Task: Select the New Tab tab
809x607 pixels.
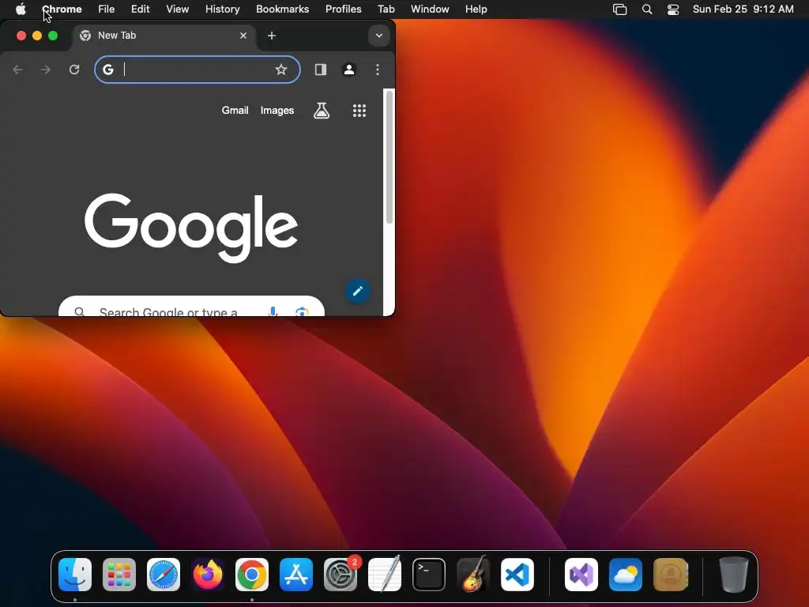Action: pos(164,36)
